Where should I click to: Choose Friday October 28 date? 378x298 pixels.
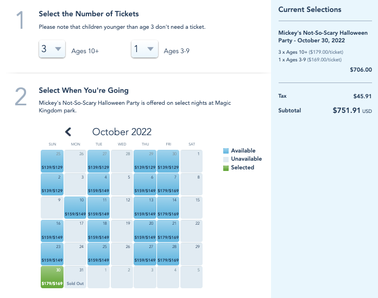coord(168,253)
